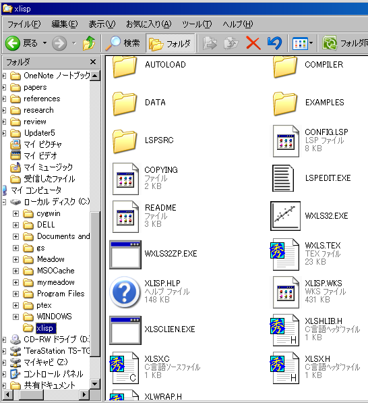The width and height of the screenshot is (368, 403).
Task: Open the お気に入り(A) menu
Action: click(x=148, y=24)
